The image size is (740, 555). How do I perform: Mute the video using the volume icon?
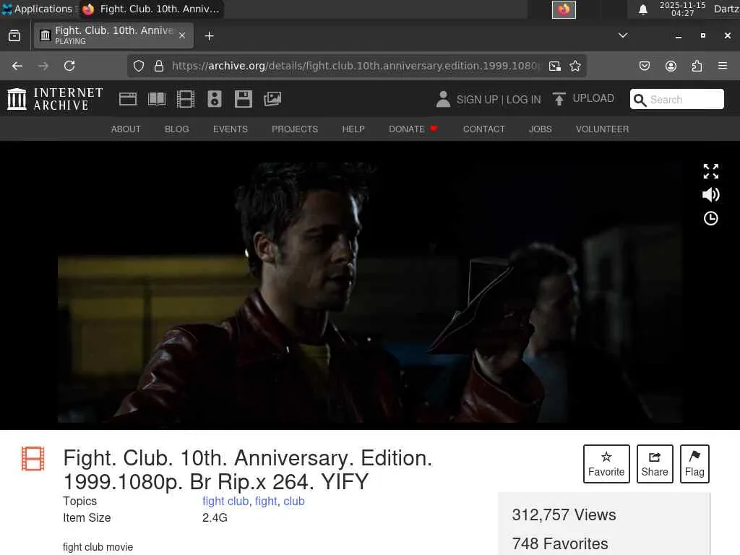pos(711,194)
